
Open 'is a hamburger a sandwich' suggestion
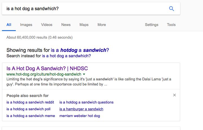pyautogui.click(x=81, y=109)
